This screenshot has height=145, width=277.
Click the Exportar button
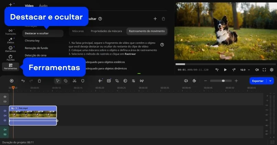(258, 81)
